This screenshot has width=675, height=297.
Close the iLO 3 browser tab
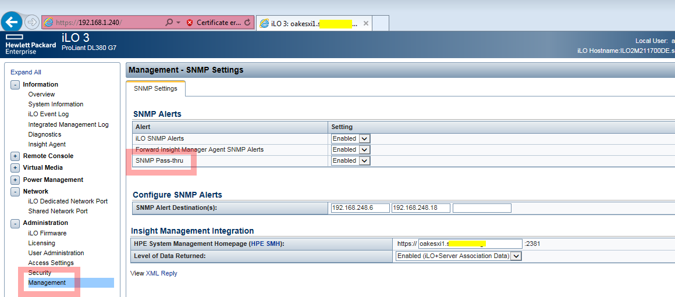click(x=365, y=24)
